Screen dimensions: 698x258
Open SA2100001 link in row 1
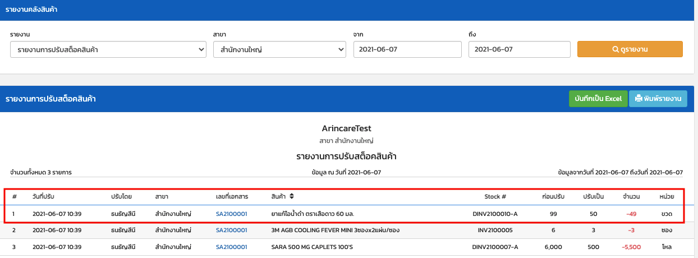[232, 214]
